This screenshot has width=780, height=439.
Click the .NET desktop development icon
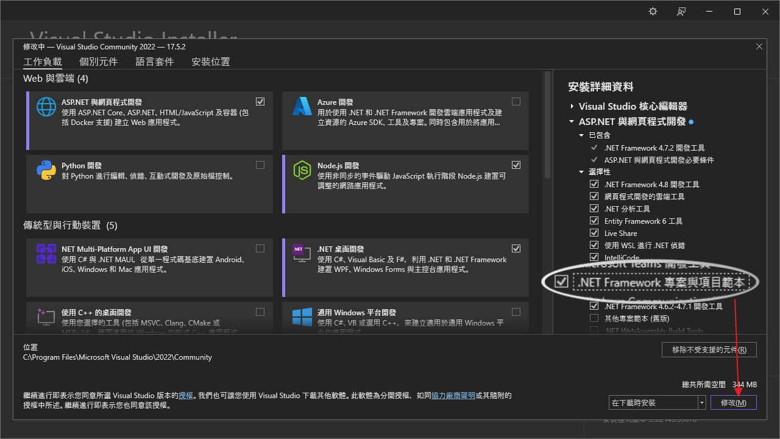click(x=302, y=254)
